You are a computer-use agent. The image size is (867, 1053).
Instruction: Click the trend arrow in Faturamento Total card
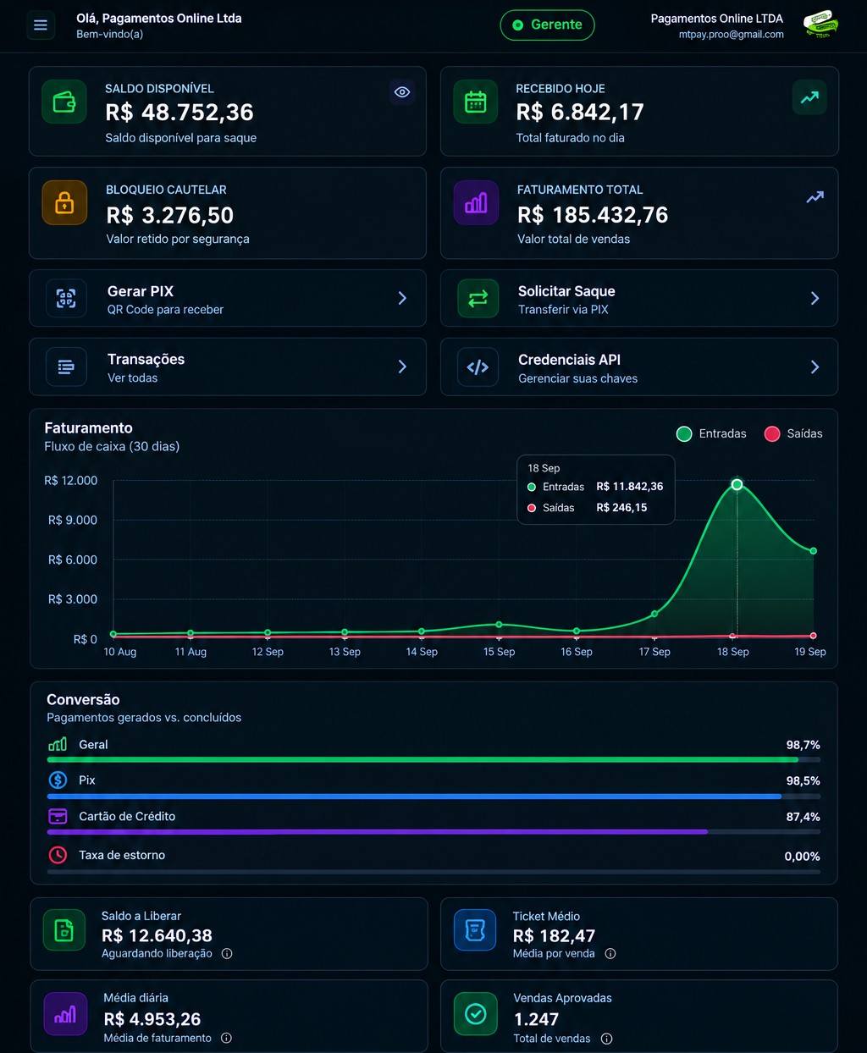click(815, 197)
